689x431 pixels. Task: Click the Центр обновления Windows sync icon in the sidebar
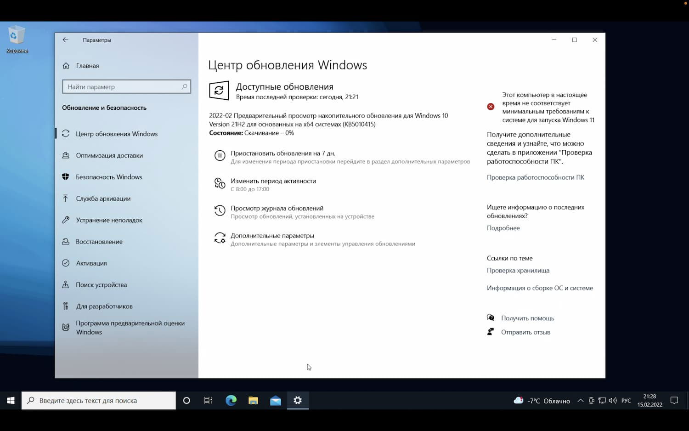click(x=66, y=134)
